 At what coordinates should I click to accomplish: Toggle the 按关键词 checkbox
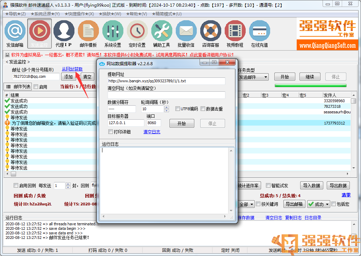[258, 204]
